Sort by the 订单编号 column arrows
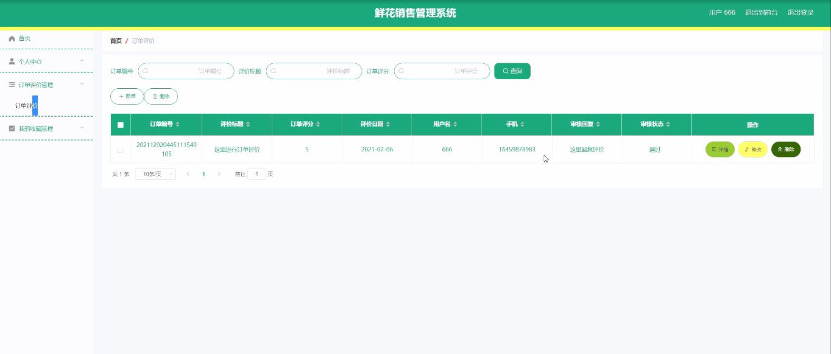Viewport: 831px width, 354px height. [177, 125]
